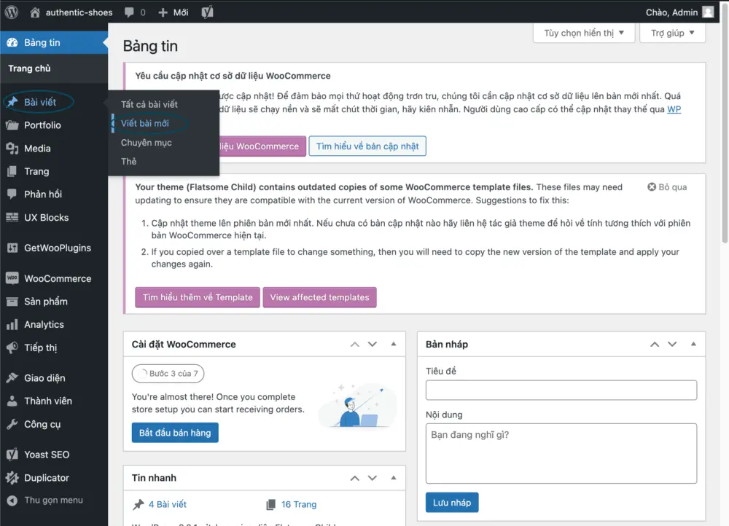Move Cài đặt WooCommerce panel up
The image size is (729, 526).
tap(355, 345)
